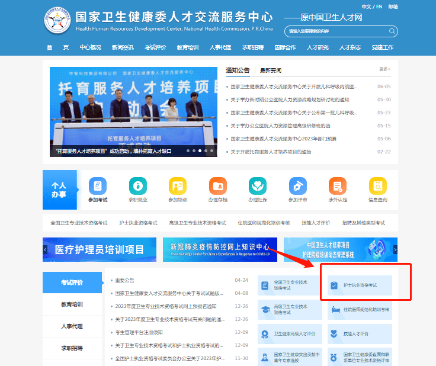Screen dimensions: 436x366
Task: Click 护士执业资格考试 clipboard icon
Action: (334, 285)
